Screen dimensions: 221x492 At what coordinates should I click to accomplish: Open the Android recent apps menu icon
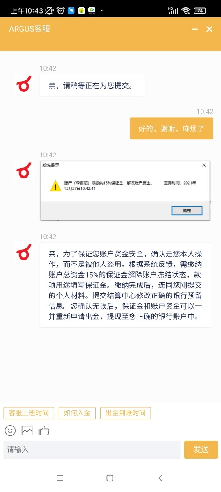coord(60,478)
